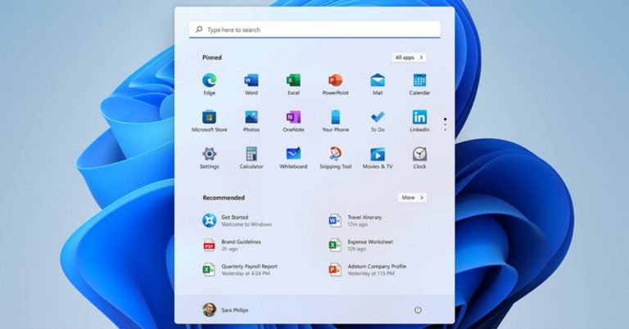The width and height of the screenshot is (629, 329).
Task: Open Adatum Company Profile presentation
Action: [368, 270]
